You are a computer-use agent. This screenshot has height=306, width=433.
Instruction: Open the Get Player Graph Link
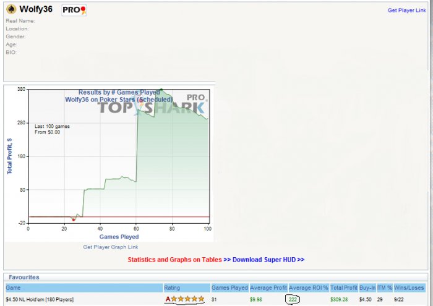[x=111, y=247]
